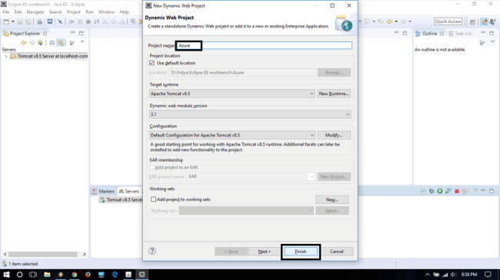Open File Explorer from the taskbar

[x=47, y=275]
